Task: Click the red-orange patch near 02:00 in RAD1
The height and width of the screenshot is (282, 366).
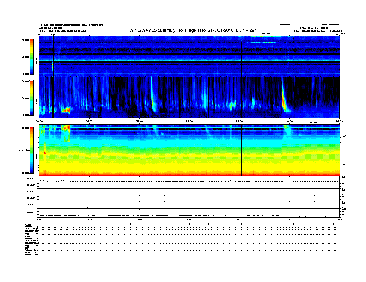Action: click(66, 110)
